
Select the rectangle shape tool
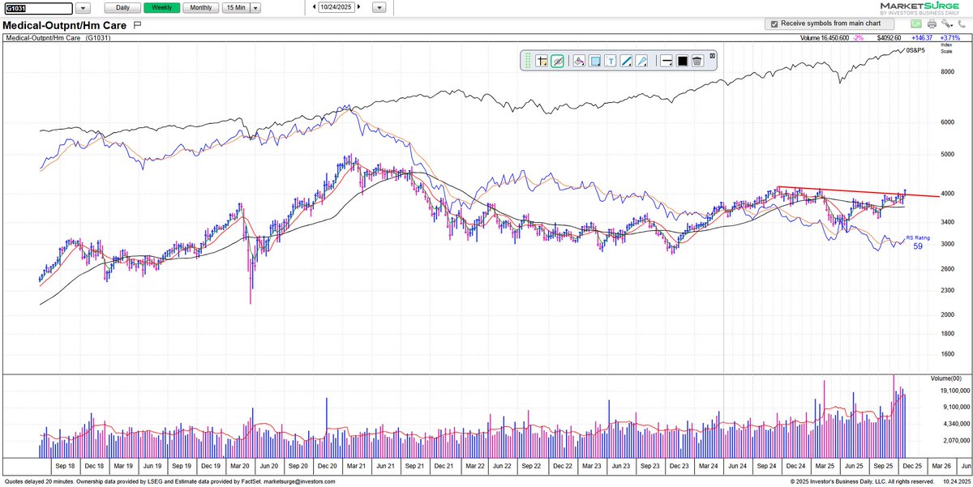[594, 61]
